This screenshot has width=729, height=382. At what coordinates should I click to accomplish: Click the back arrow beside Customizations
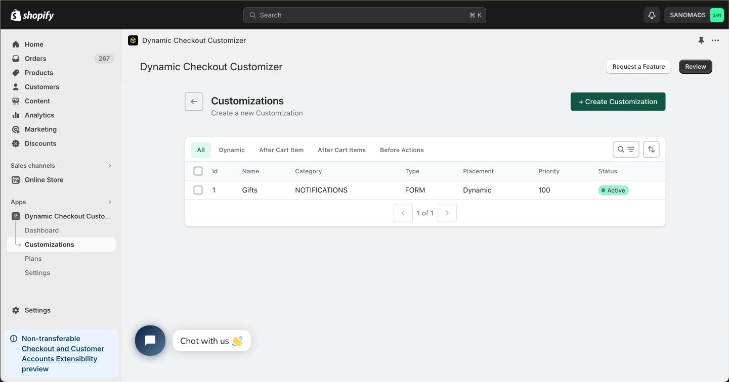point(194,102)
